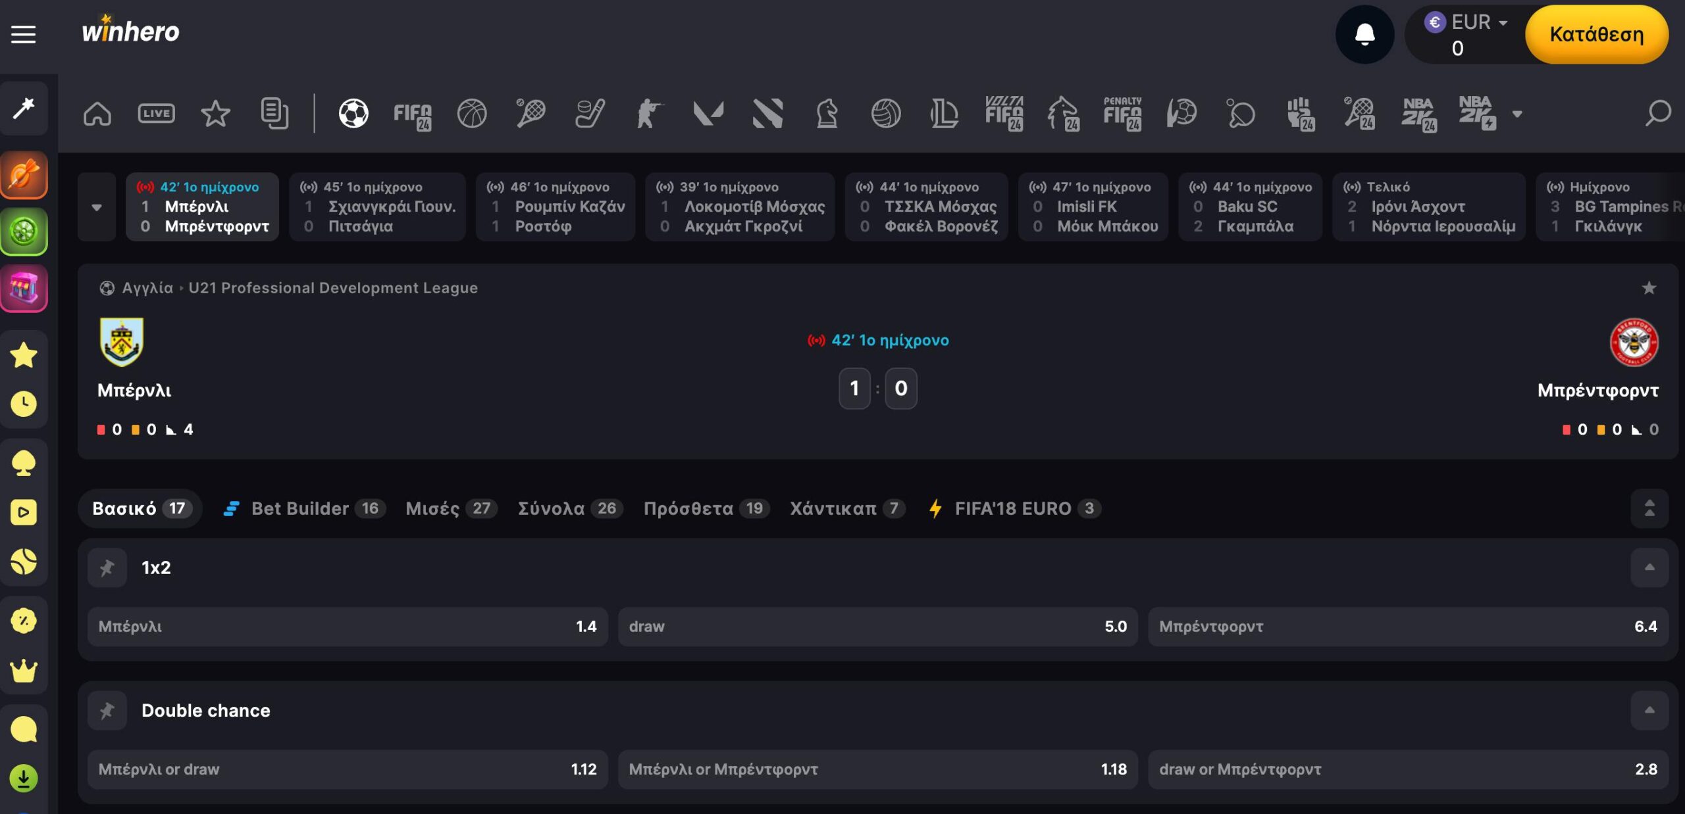Open the Ρουμπίν Καζάν vs Ροστόφ live match
This screenshot has width=1685, height=814.
[x=556, y=207]
